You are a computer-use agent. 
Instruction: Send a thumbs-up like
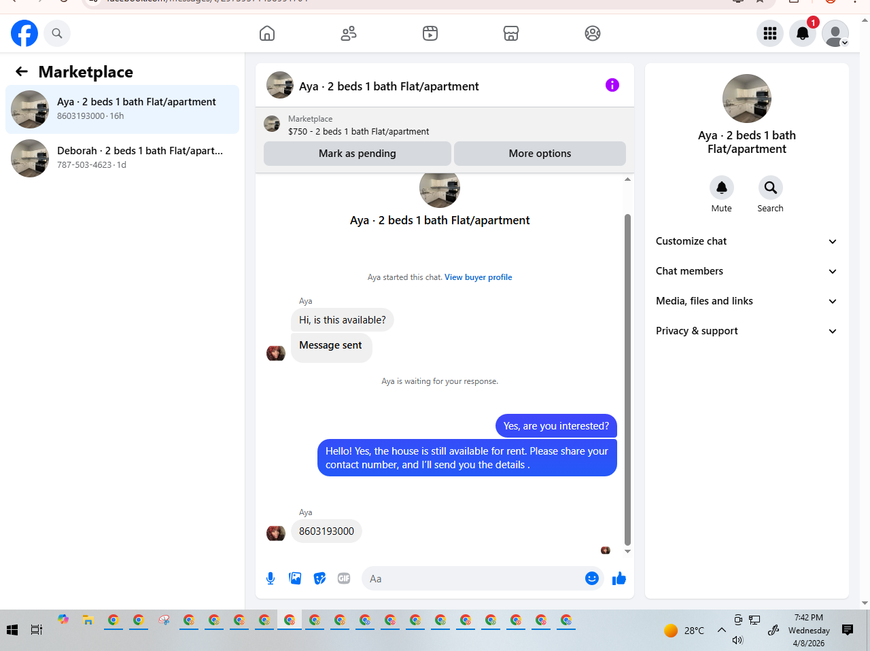619,578
